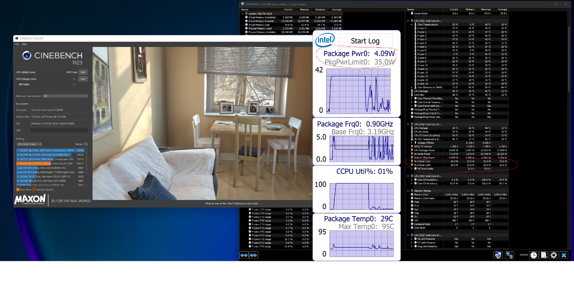Click the Start Log button

[x=365, y=41]
